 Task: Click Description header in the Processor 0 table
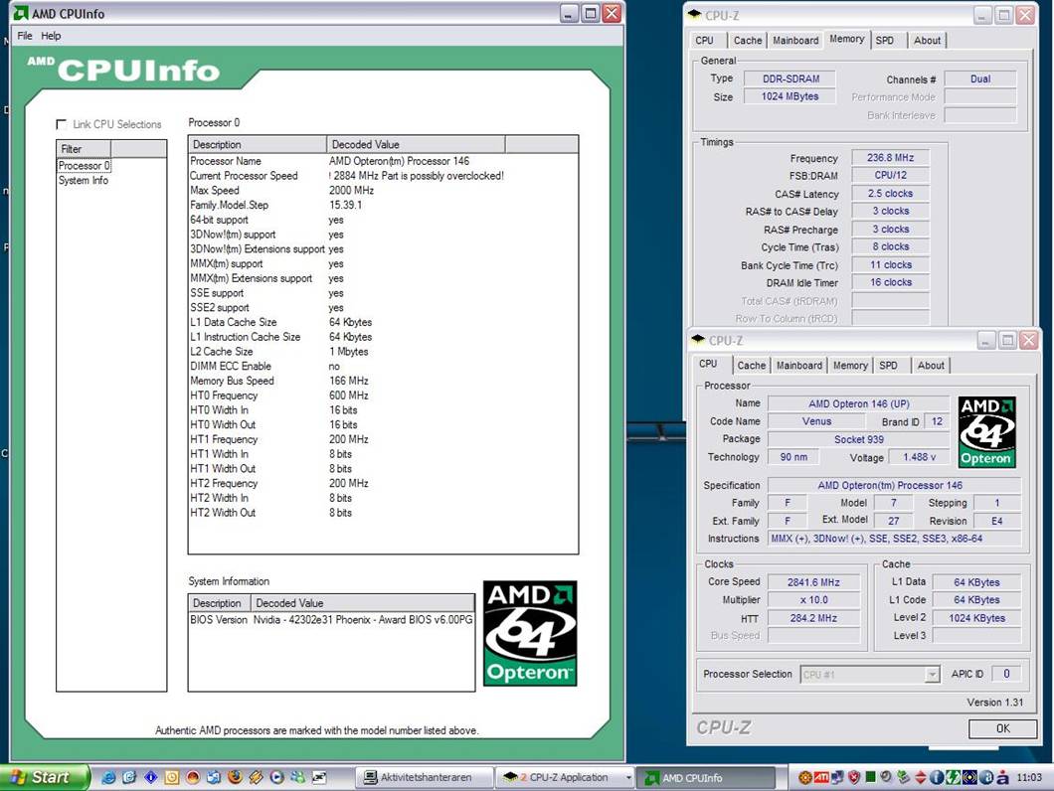[x=258, y=144]
